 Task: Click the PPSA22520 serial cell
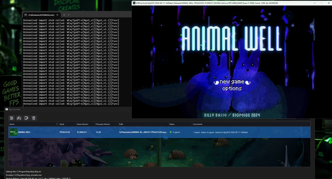pyautogui.click(x=65, y=132)
